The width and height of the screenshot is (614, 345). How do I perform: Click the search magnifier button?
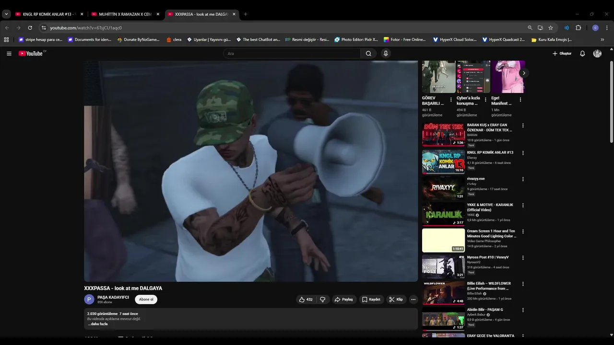click(x=368, y=54)
